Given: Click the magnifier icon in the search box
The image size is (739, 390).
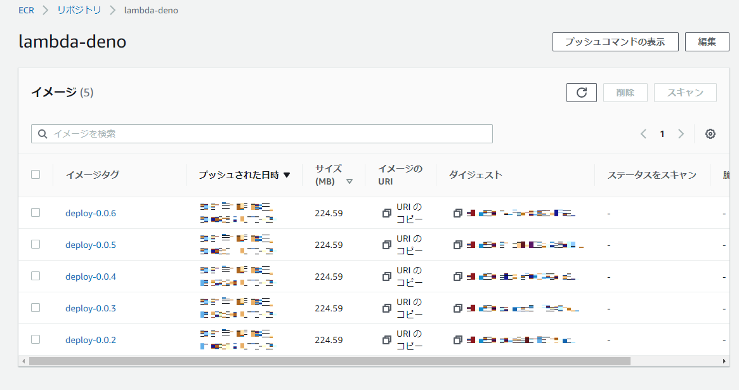Looking at the screenshot, I should tap(43, 134).
